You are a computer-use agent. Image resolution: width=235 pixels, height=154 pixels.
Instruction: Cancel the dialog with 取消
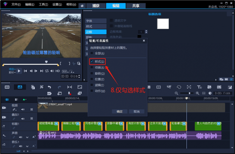137,111
